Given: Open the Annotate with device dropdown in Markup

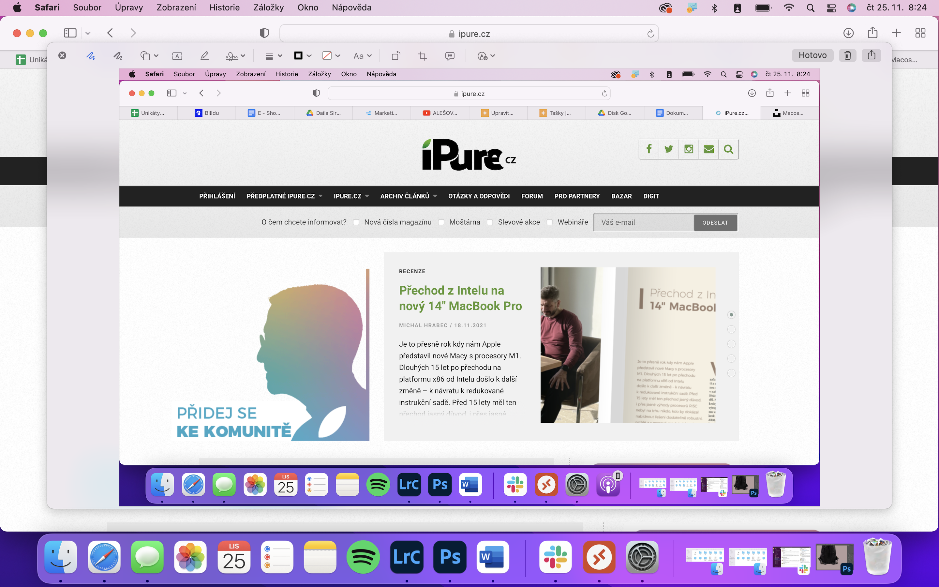Looking at the screenshot, I should pos(486,56).
